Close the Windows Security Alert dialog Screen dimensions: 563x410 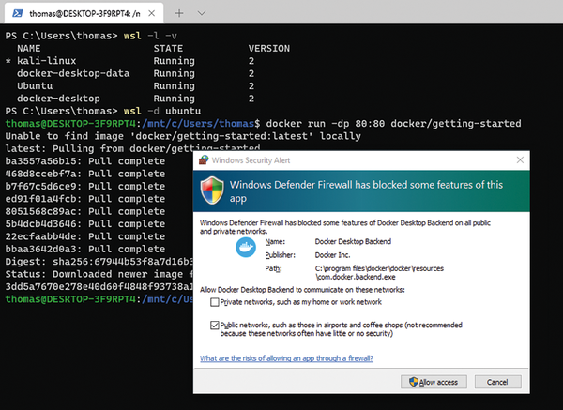[520, 160]
